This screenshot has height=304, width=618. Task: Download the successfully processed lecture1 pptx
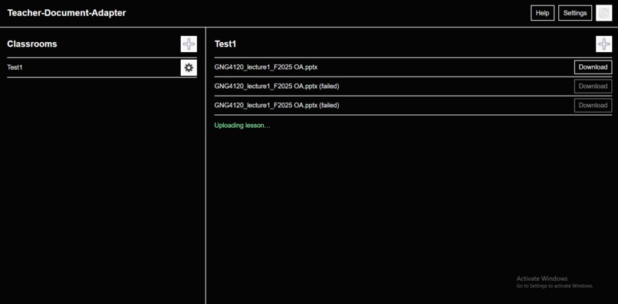click(593, 67)
